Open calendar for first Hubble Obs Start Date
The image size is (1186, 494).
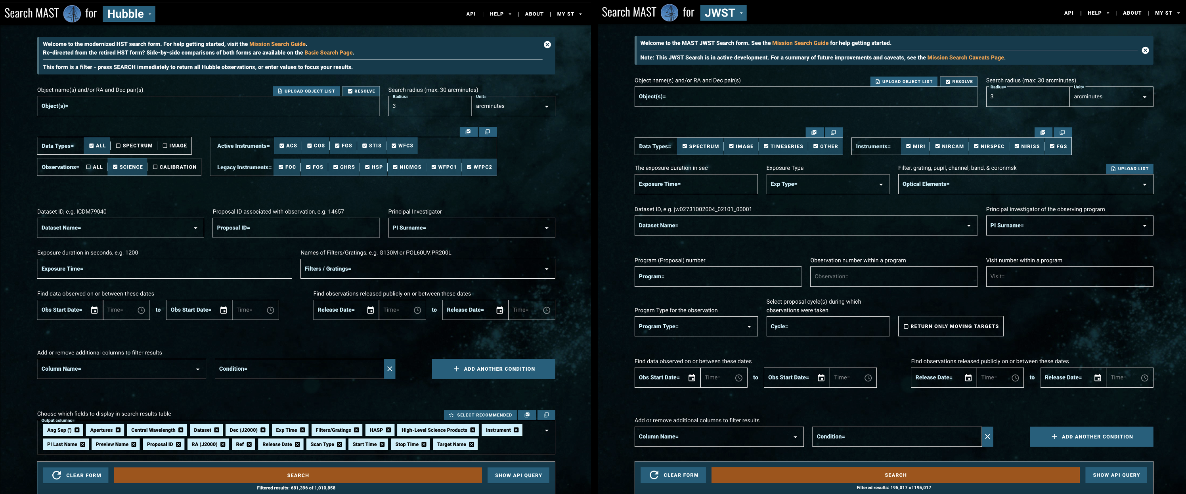94,310
